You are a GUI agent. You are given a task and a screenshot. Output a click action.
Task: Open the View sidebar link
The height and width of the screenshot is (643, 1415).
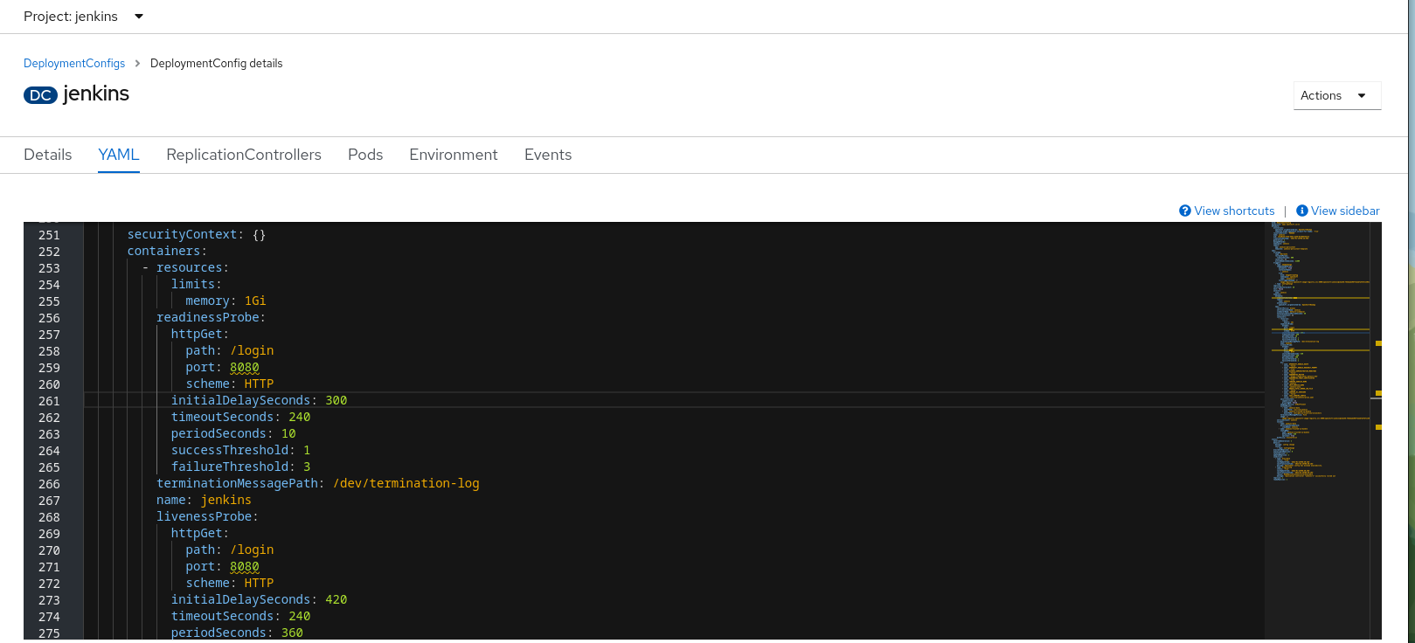tap(1345, 211)
